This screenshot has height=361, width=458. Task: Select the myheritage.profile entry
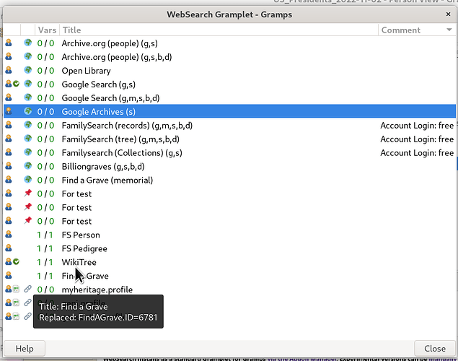[229, 290]
